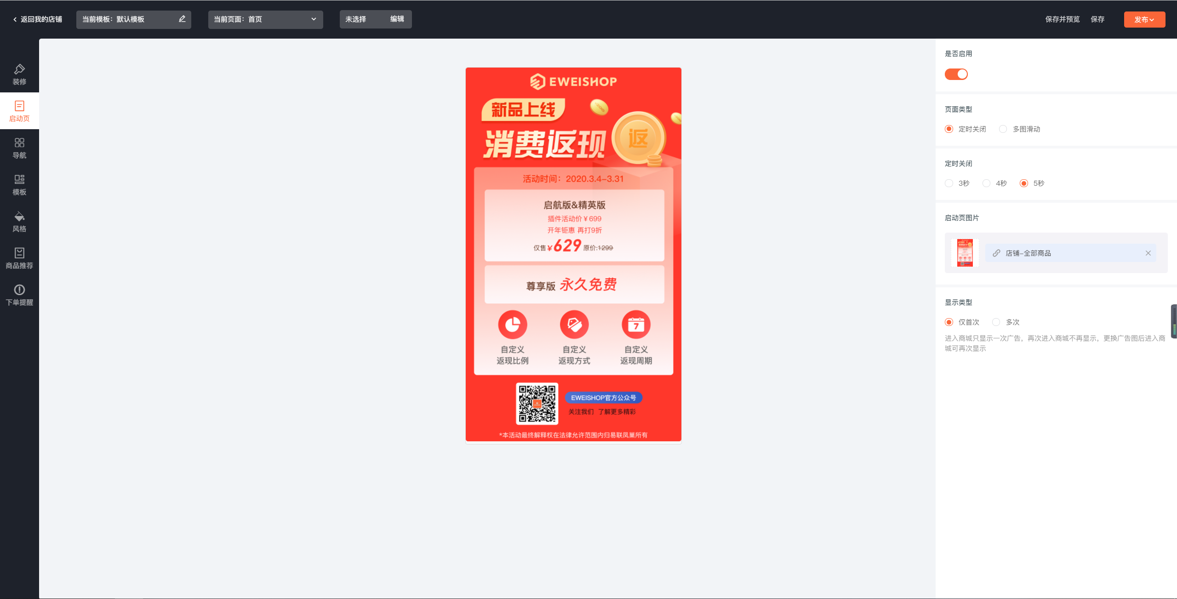Expand the 当前页面：首页 dropdown

[265, 19]
